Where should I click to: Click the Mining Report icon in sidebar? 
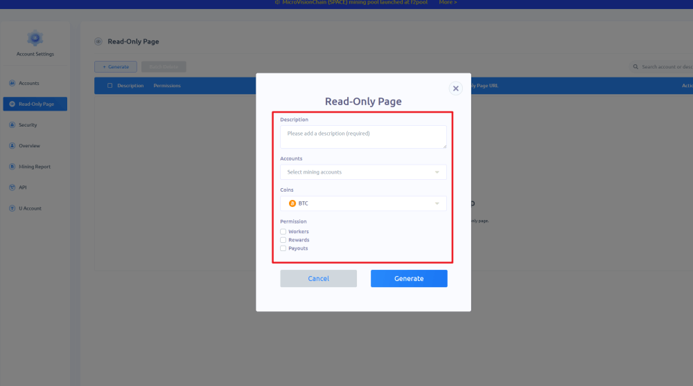coord(12,167)
